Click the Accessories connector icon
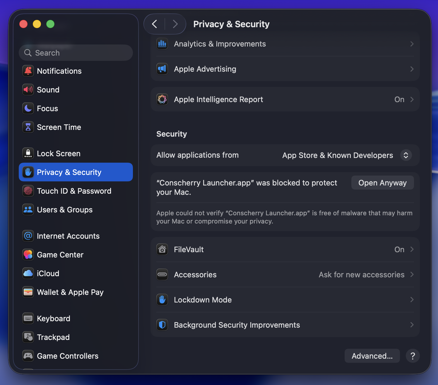Image resolution: width=438 pixels, height=385 pixels. (162, 275)
